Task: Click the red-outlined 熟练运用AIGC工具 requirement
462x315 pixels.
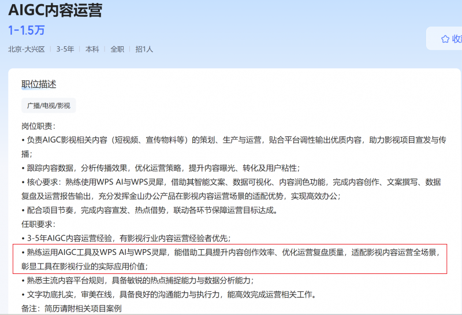Action: pyautogui.click(x=231, y=259)
